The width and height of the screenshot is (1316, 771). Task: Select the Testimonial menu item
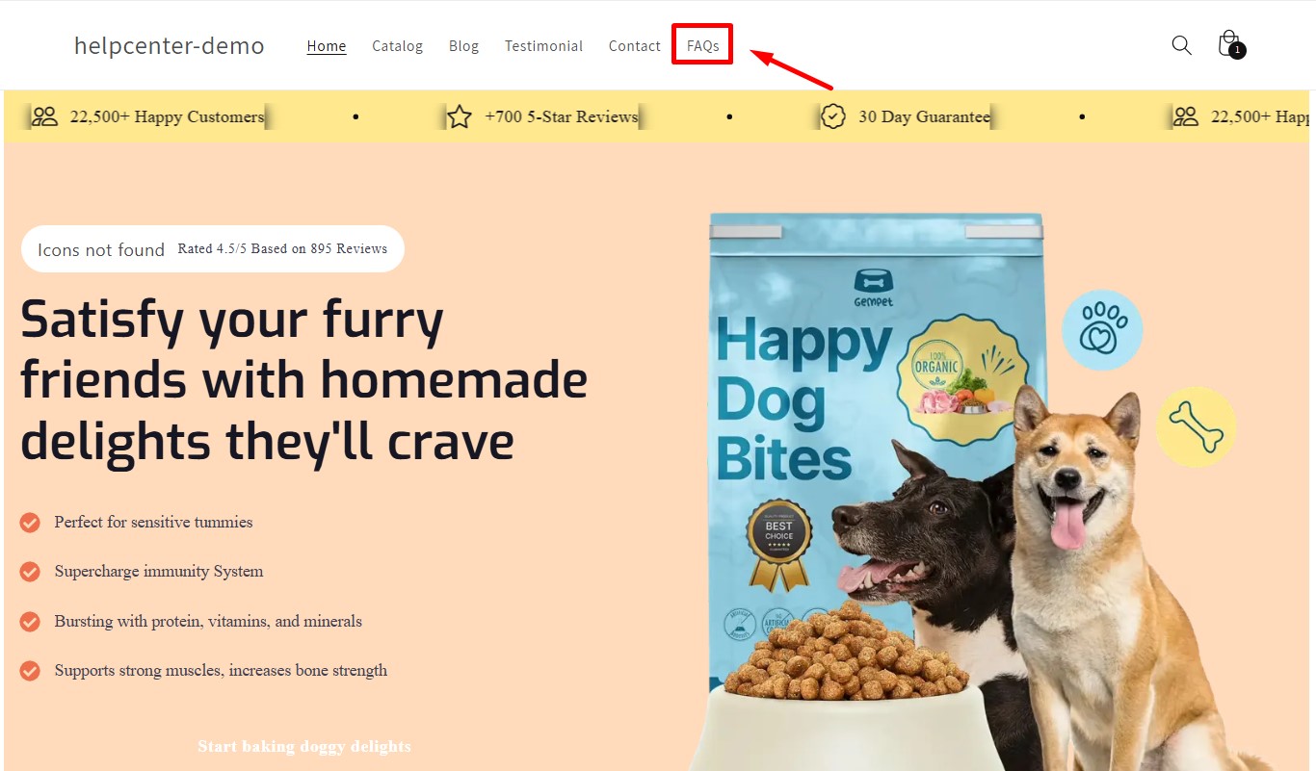[543, 45]
